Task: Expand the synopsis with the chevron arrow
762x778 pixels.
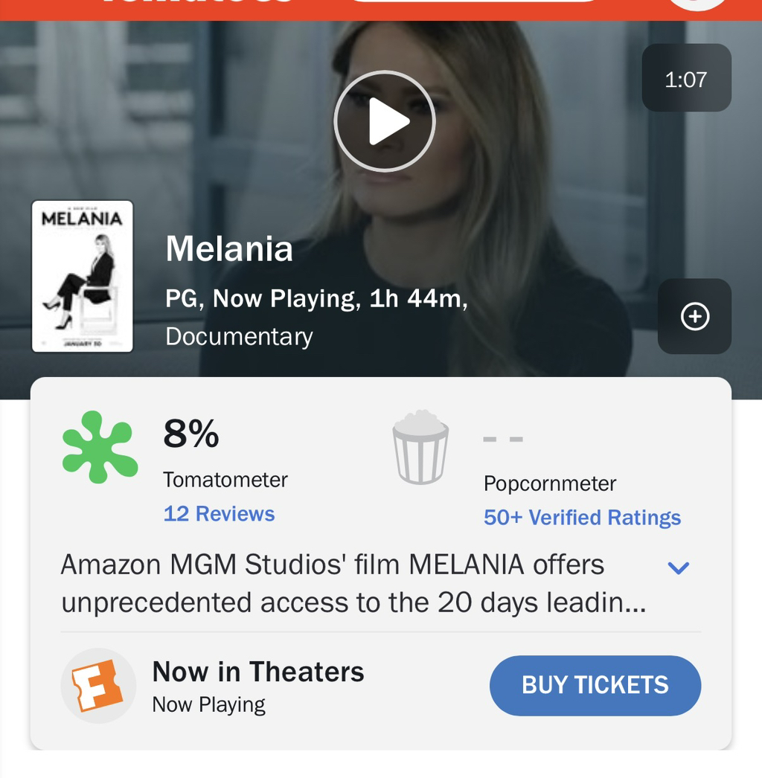Action: pos(679,568)
